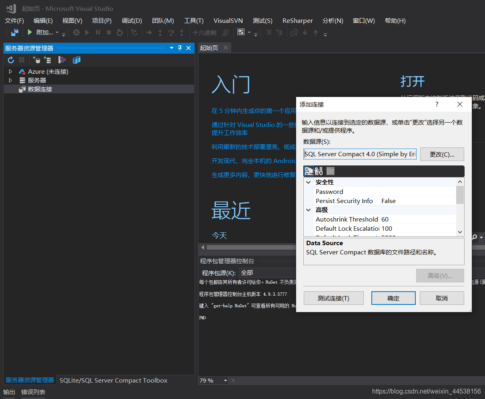Viewport: 485px width, 399px height.
Task: Click the disabled Advanced button
Action: pyautogui.click(x=440, y=276)
